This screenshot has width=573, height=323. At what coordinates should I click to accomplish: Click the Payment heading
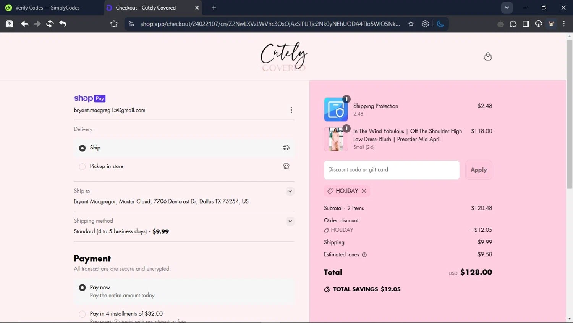pos(92,259)
